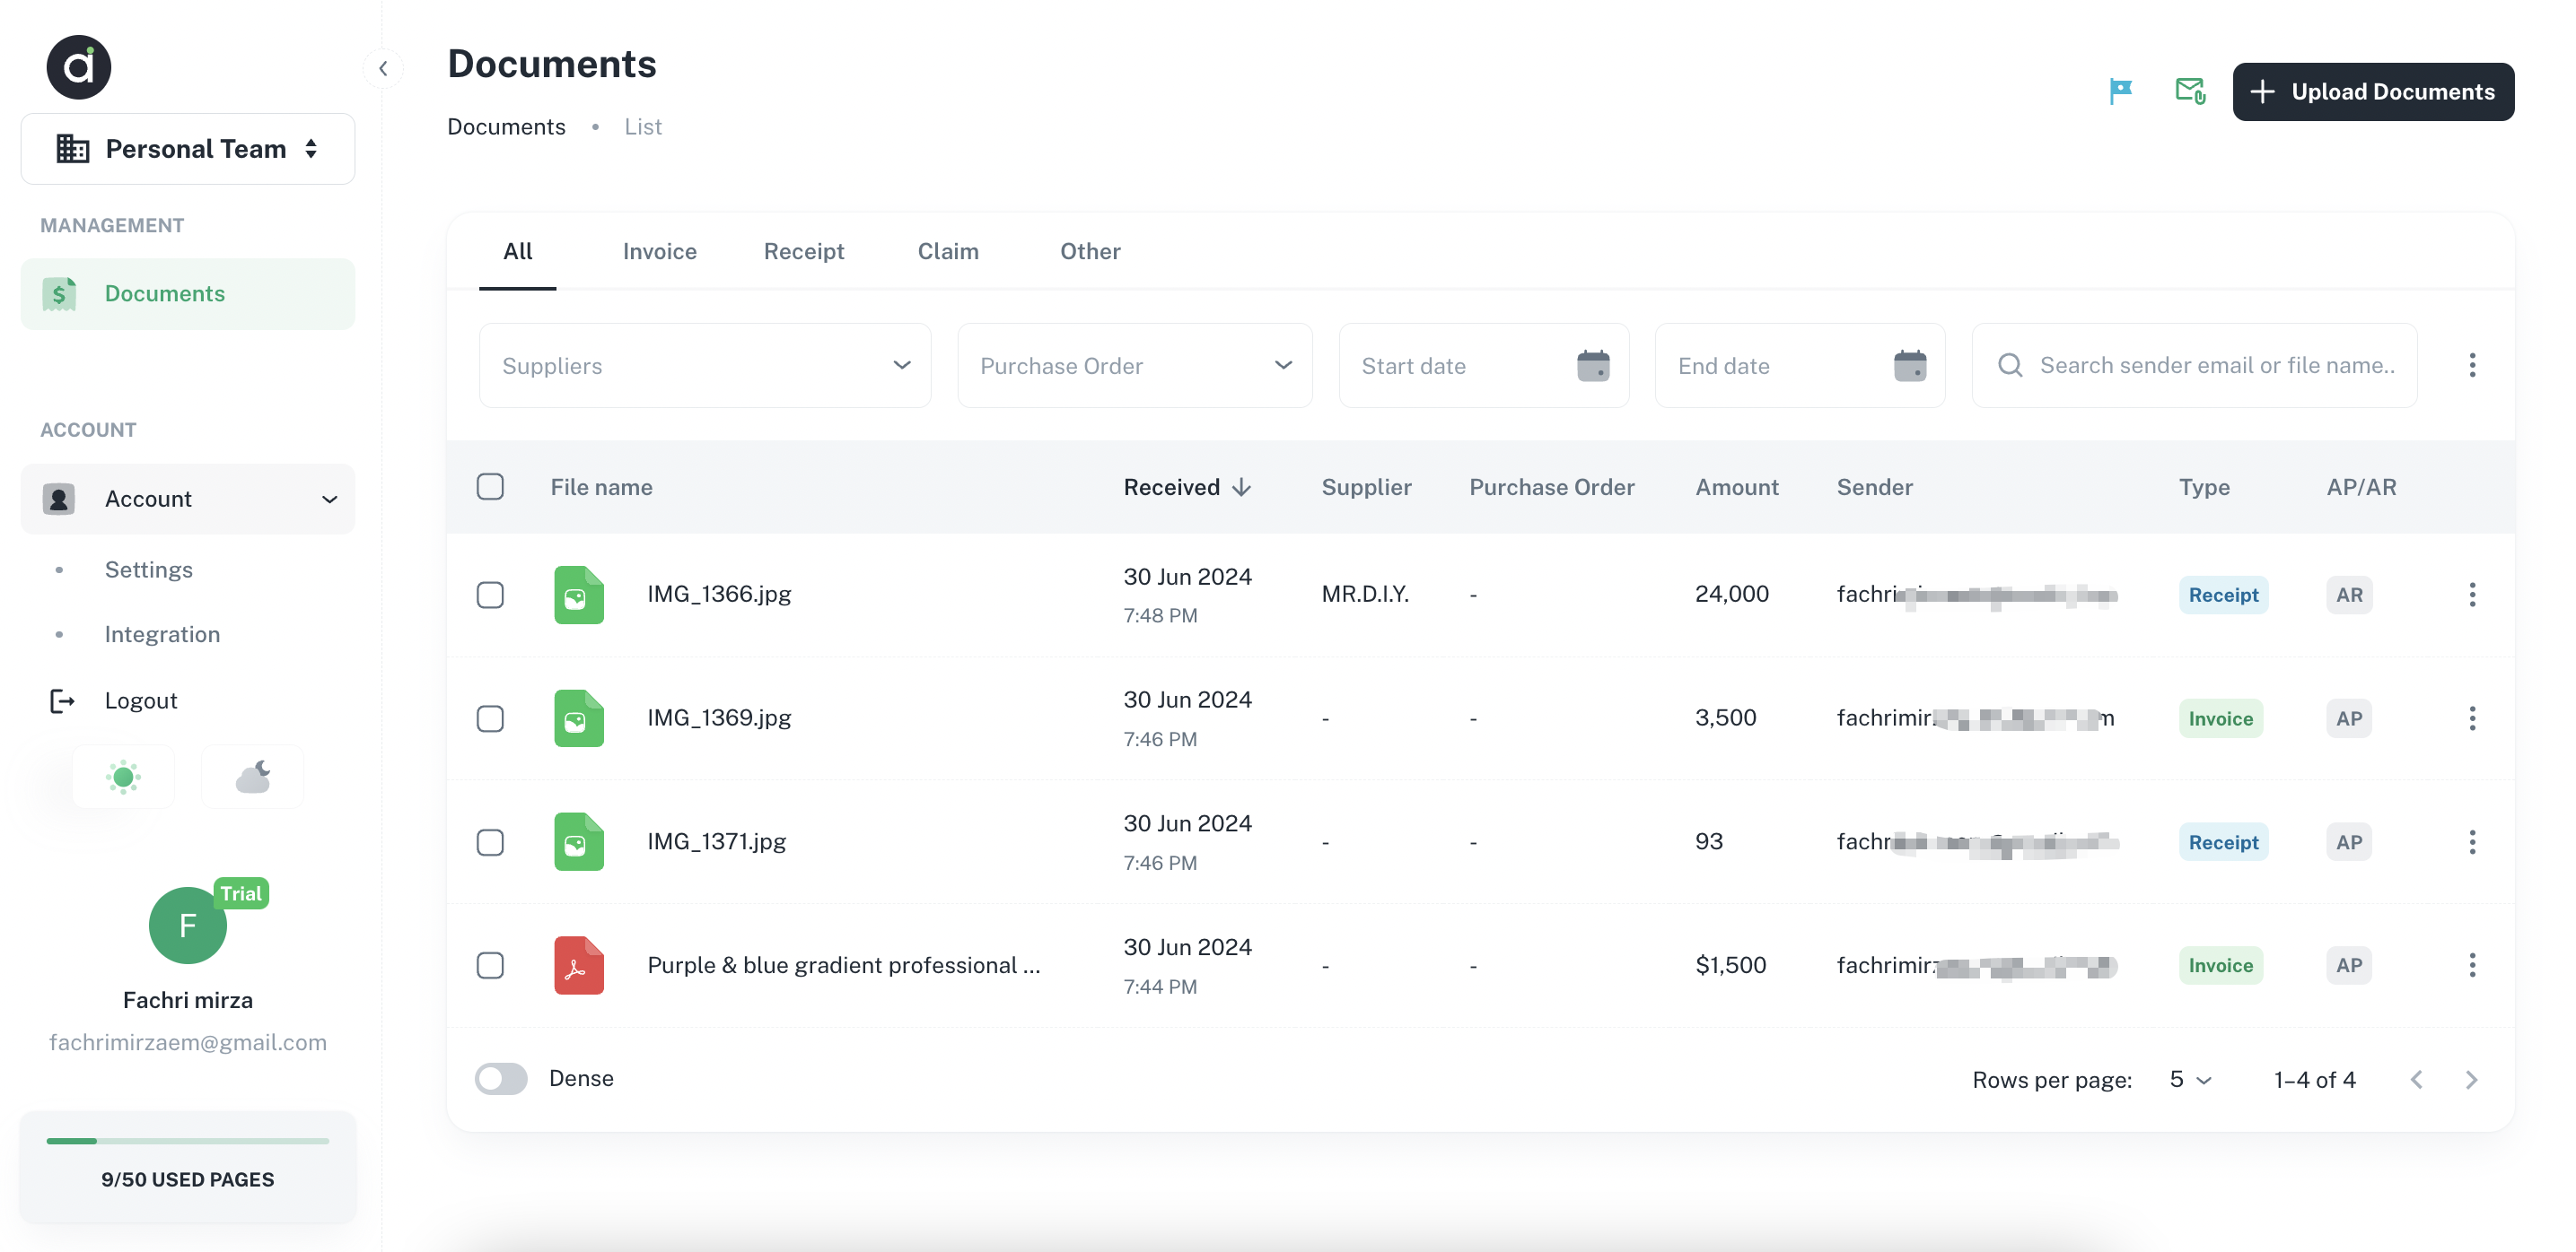Screen dimensions: 2576x1252
Task: Click the search sender email field
Action: pos(2195,365)
